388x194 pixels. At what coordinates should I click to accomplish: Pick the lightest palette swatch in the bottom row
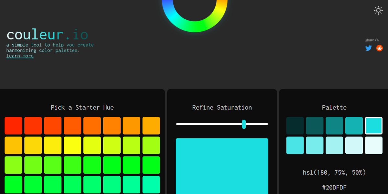(374, 145)
